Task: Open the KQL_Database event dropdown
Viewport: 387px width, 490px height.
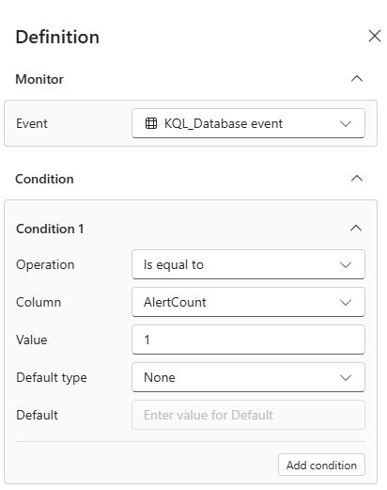Action: point(248,123)
